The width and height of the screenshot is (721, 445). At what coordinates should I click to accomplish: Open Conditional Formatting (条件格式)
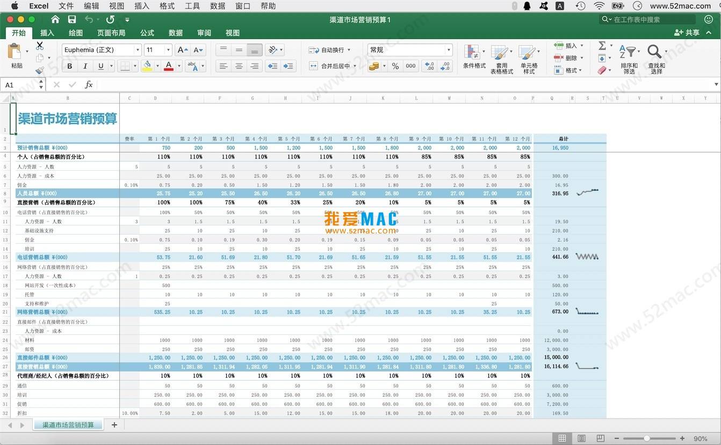click(474, 57)
